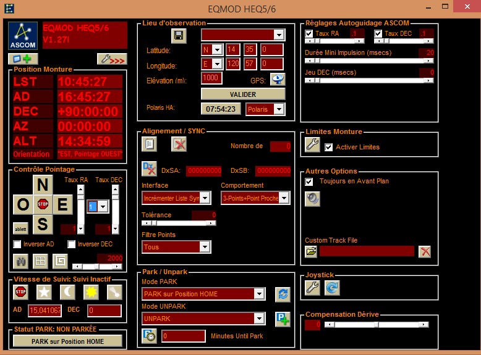481x355 pixels.
Task: Start solar tracking with the sun icon
Action: (x=91, y=292)
